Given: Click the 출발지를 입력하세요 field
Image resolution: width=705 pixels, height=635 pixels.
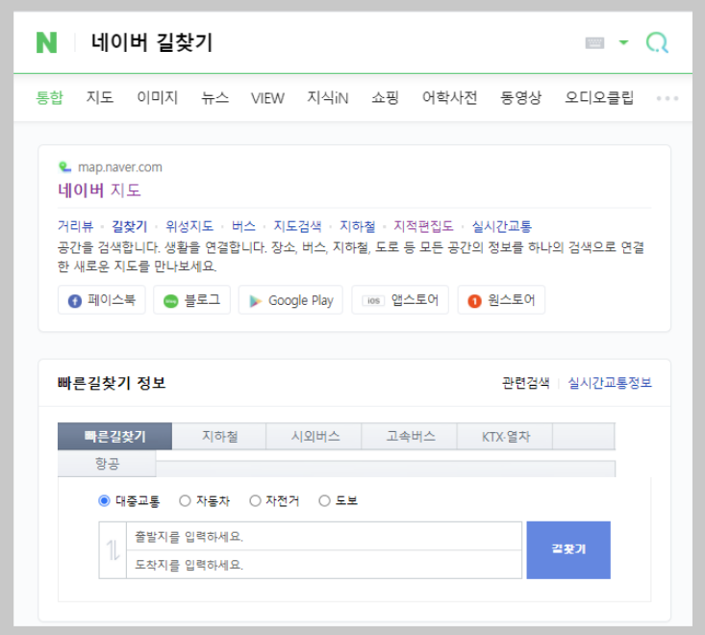Looking at the screenshot, I should [x=324, y=536].
